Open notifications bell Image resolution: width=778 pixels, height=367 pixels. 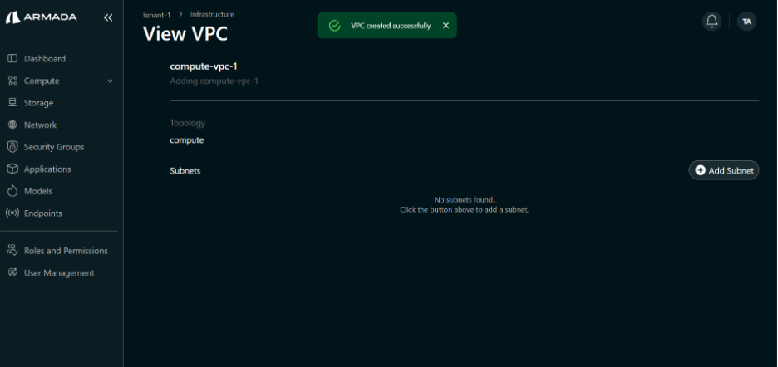click(x=712, y=22)
